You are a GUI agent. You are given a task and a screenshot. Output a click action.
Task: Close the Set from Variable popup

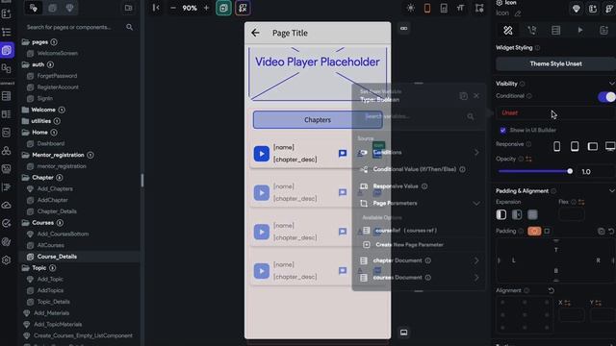click(x=476, y=96)
